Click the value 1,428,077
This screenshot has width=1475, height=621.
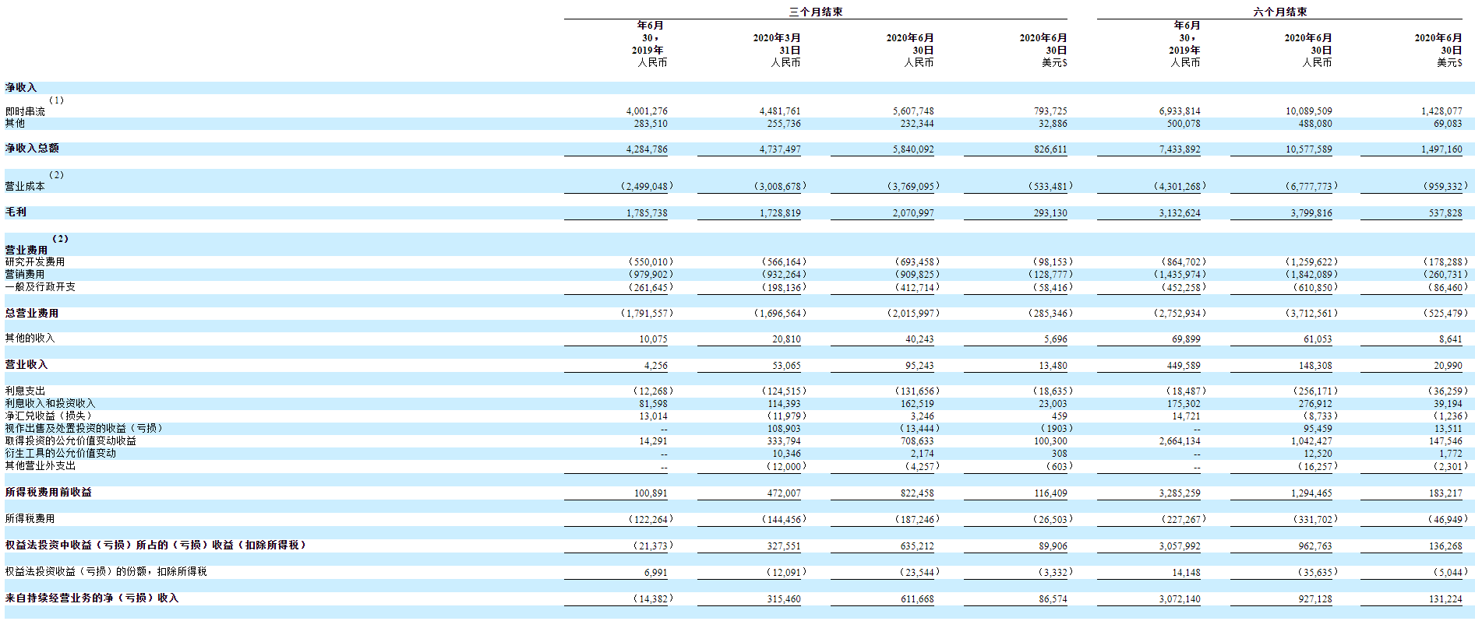click(1441, 111)
